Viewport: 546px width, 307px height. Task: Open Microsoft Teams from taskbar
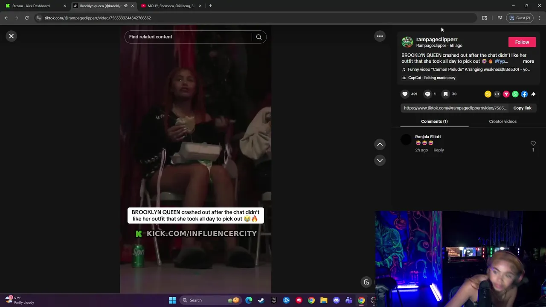pos(349,300)
